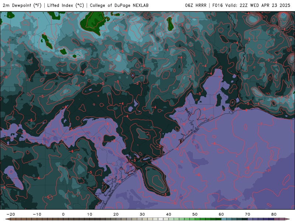
Task: Click the 'Lifted Index (°C)' title text
Action: (x=66, y=5)
